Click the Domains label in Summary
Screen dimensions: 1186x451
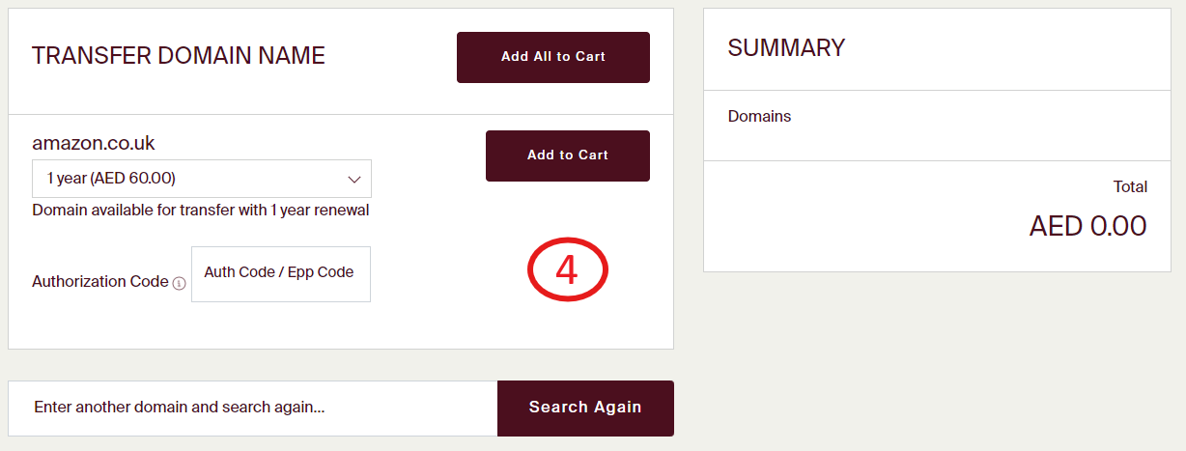[x=759, y=117]
